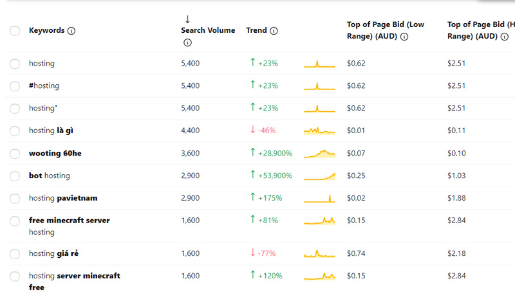Click the info icon below Search Volume header
This screenshot has height=299, width=515.
pos(187,43)
